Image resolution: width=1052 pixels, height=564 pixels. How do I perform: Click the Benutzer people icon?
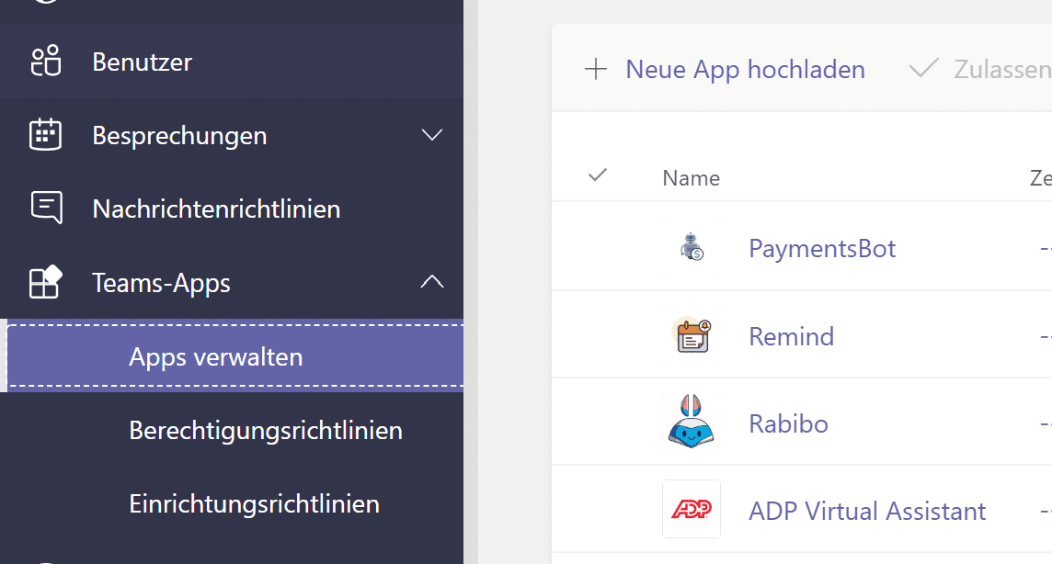click(46, 62)
